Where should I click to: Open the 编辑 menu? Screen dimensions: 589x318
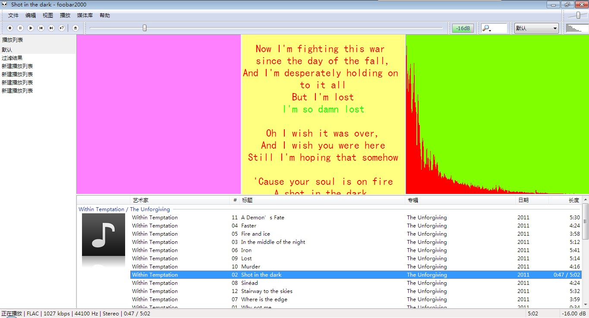(x=31, y=16)
